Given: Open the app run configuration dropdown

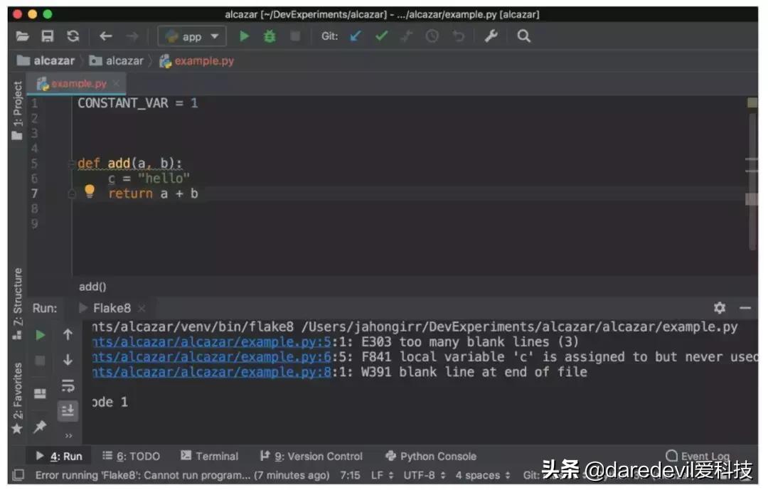Looking at the screenshot, I should [192, 36].
